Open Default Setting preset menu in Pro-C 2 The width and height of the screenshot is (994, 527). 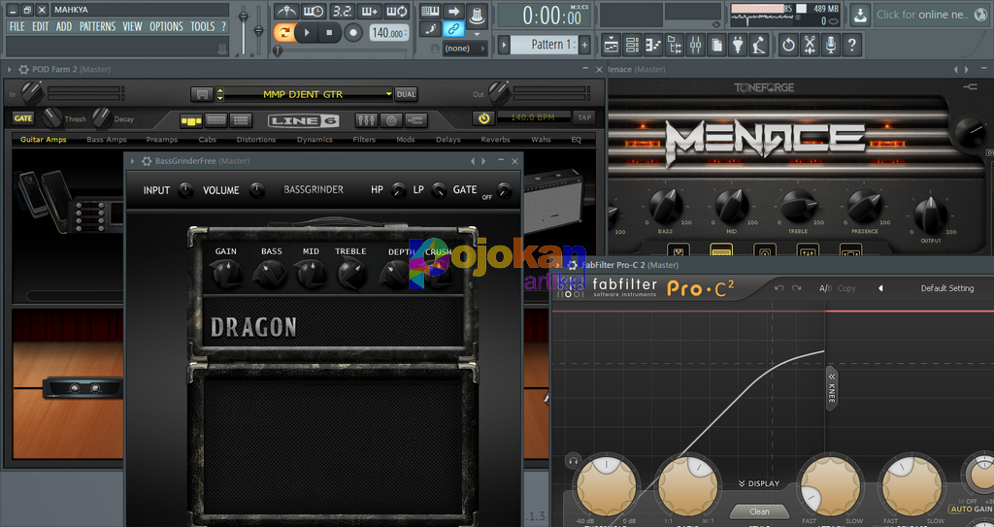click(947, 288)
